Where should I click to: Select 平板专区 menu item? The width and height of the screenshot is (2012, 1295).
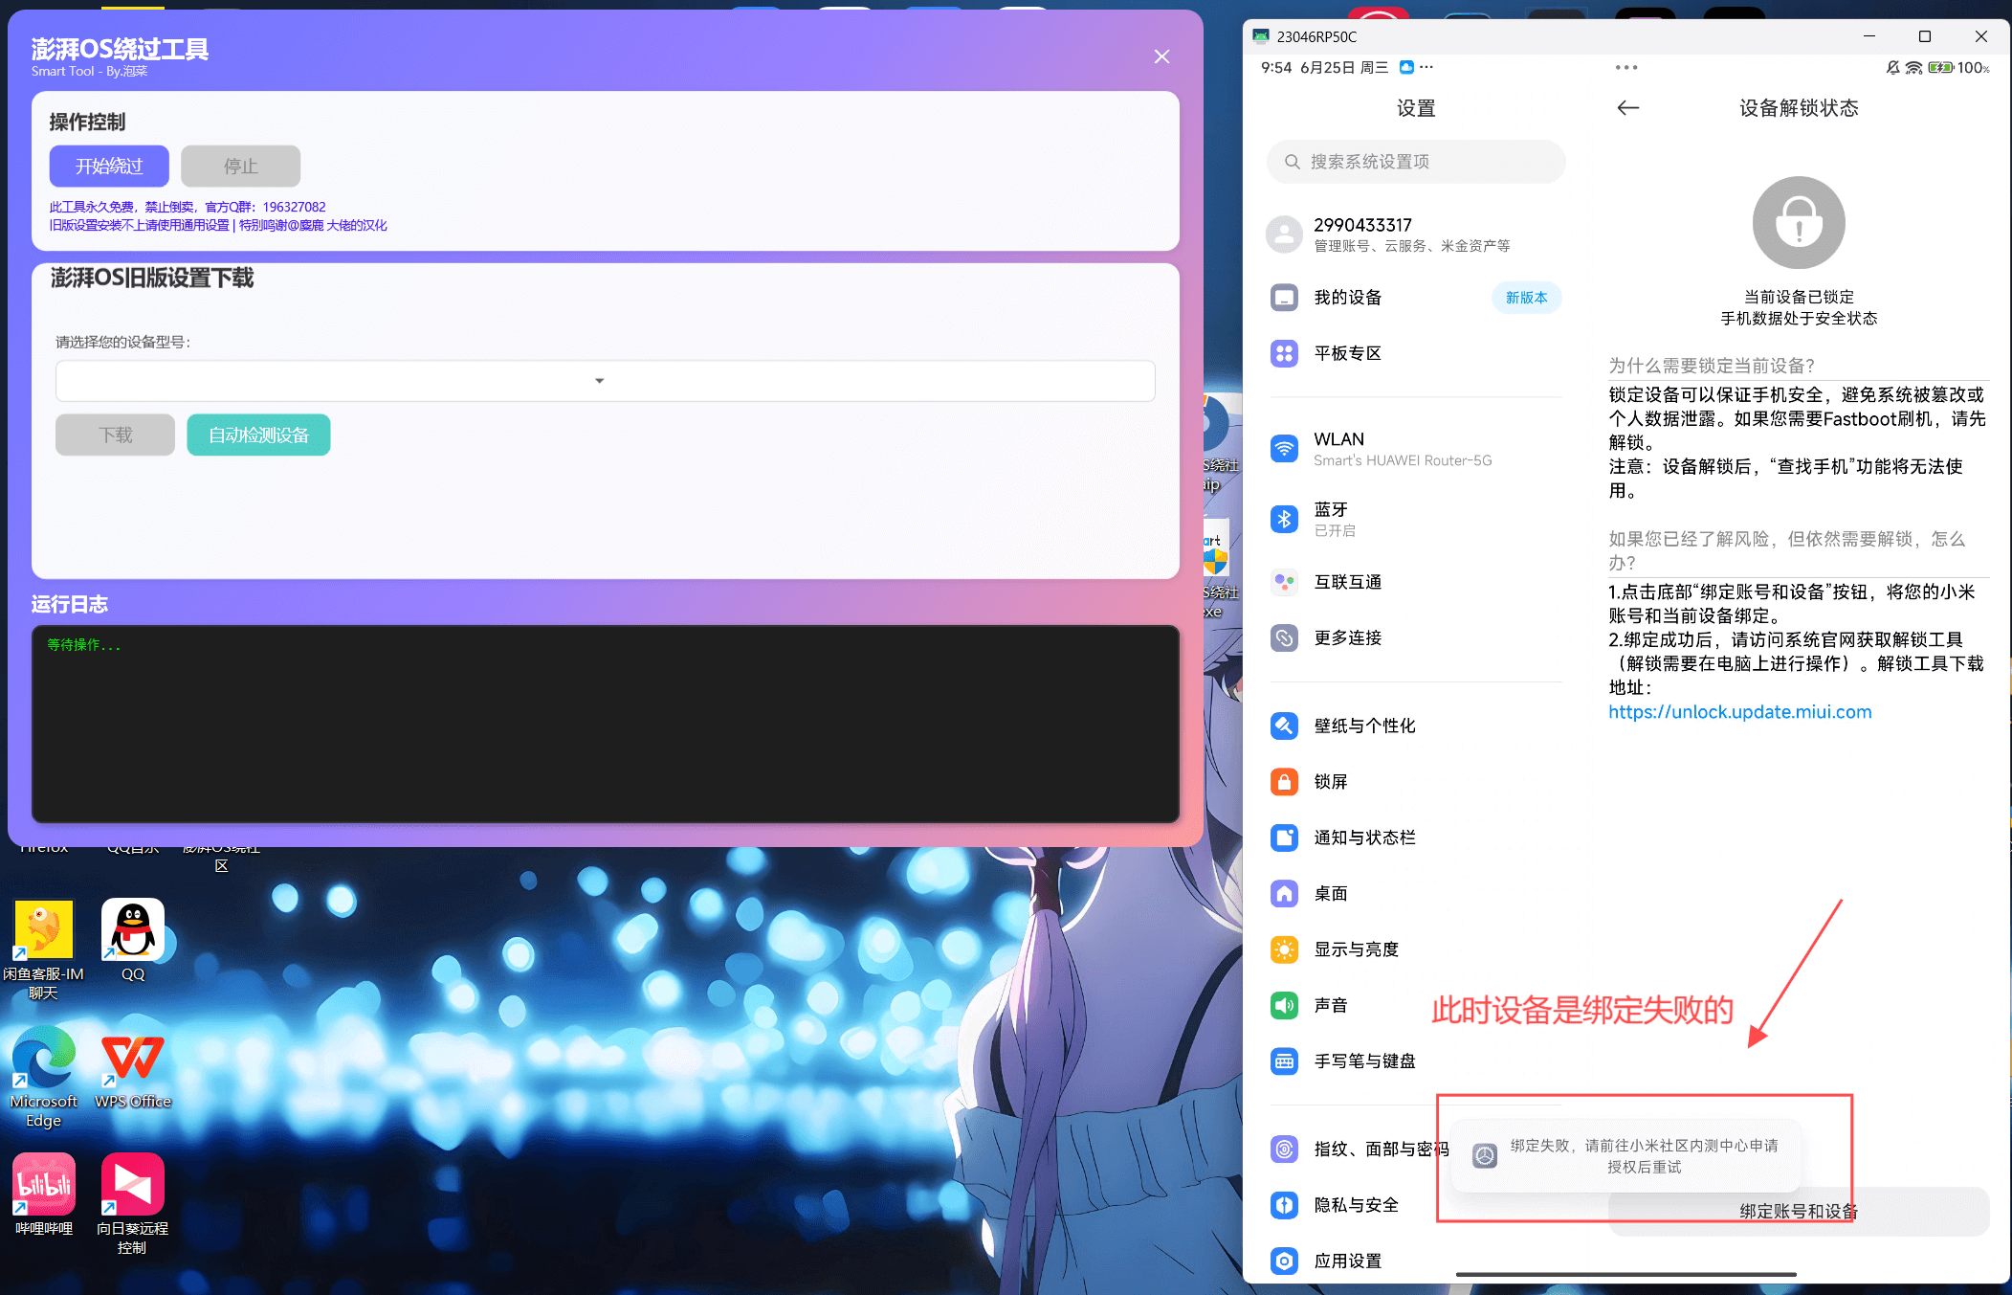click(1347, 353)
